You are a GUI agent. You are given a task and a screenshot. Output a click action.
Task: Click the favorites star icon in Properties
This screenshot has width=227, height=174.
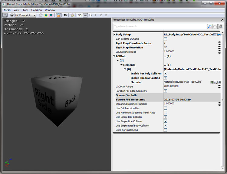[x=215, y=27]
